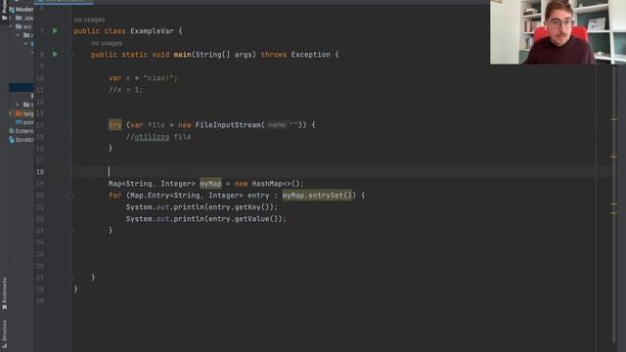Select the src folder row
626x352 pixels.
(x=22, y=26)
